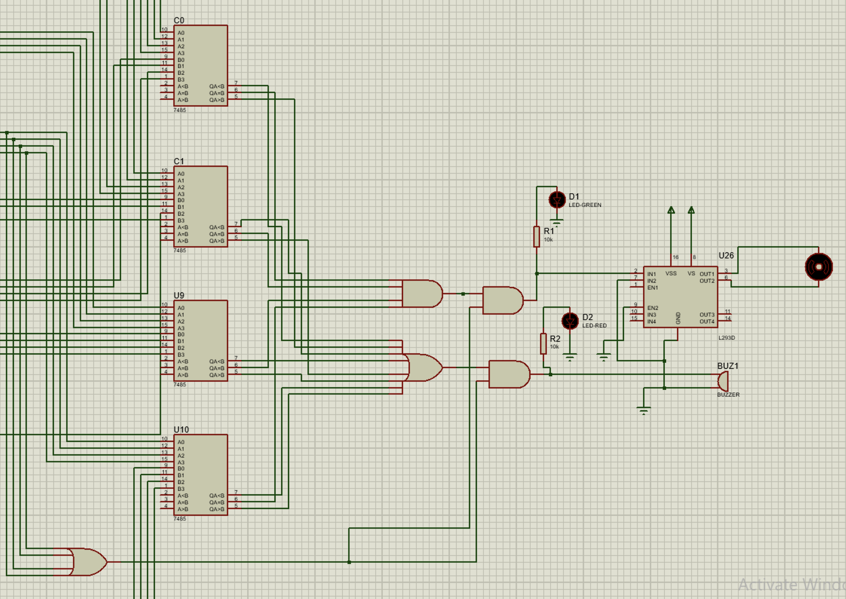Click the C0 reference label

click(x=179, y=20)
